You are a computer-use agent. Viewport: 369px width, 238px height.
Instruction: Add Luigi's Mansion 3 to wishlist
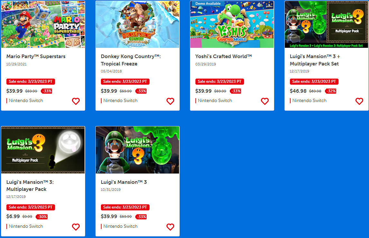[170, 227]
